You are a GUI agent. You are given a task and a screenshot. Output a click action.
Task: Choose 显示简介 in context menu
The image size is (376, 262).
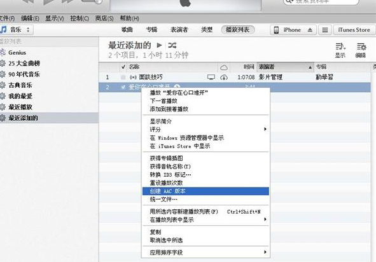coord(205,121)
